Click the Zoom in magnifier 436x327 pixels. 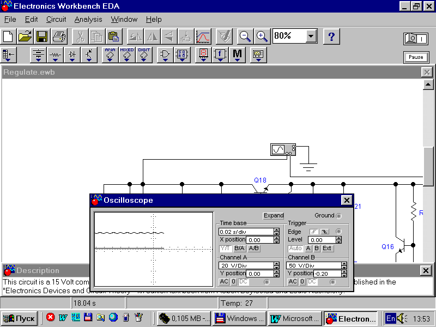(262, 37)
